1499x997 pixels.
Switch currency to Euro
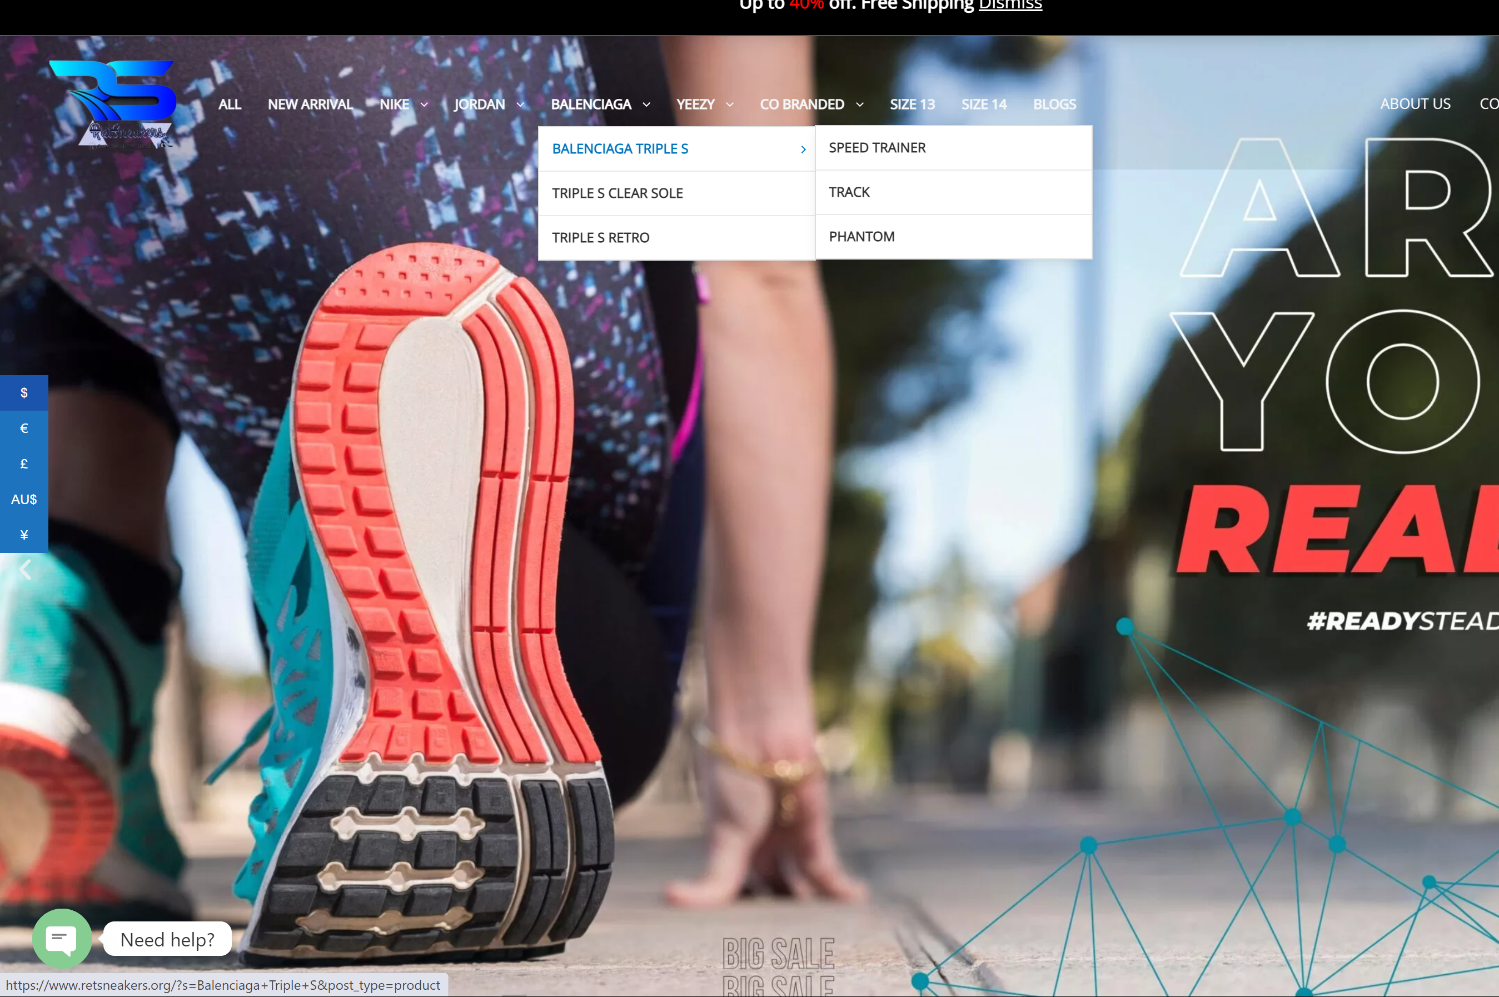coord(24,428)
